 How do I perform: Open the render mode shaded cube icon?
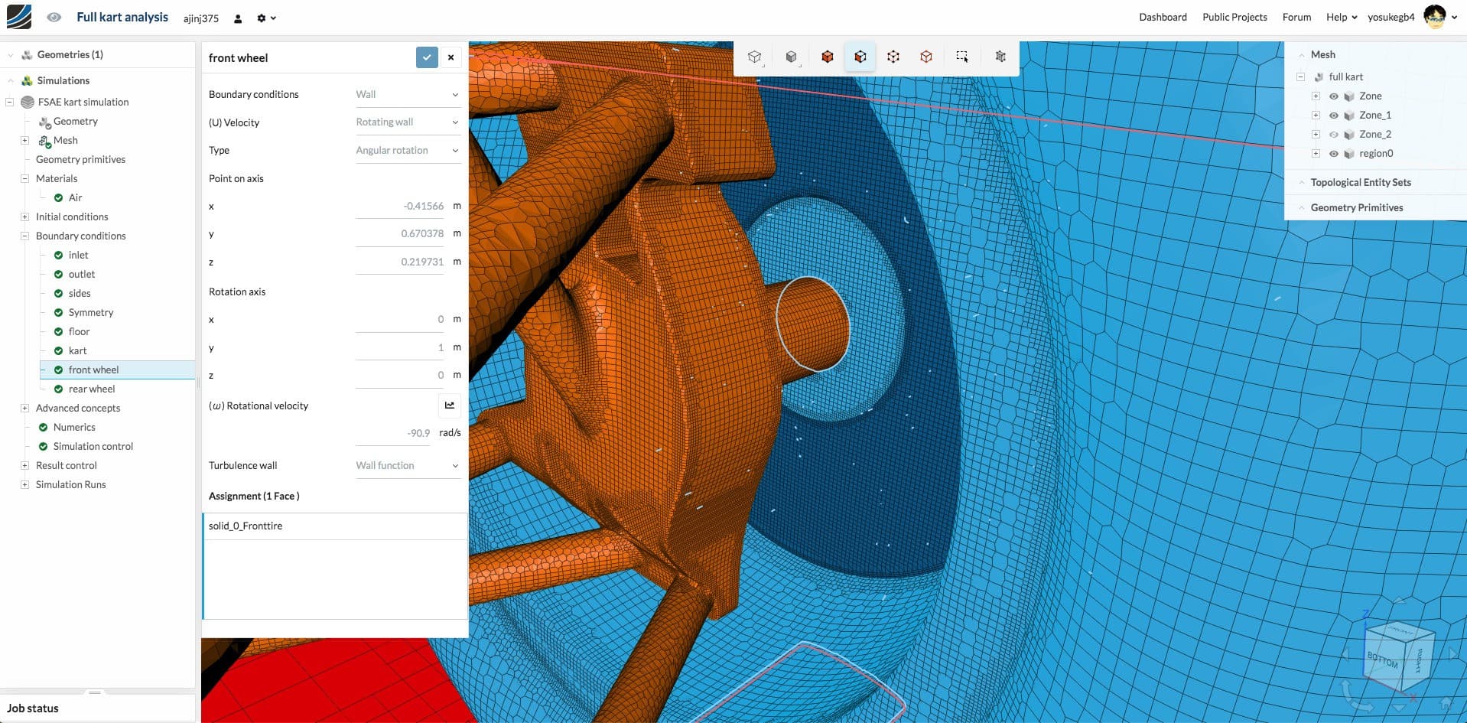click(x=792, y=57)
